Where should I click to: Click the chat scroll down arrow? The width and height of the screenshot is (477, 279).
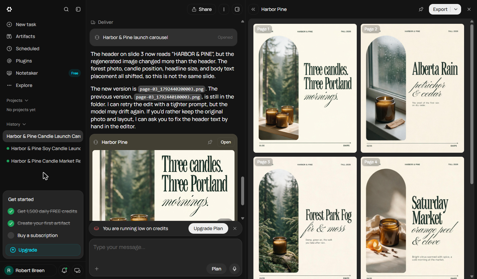(242, 218)
